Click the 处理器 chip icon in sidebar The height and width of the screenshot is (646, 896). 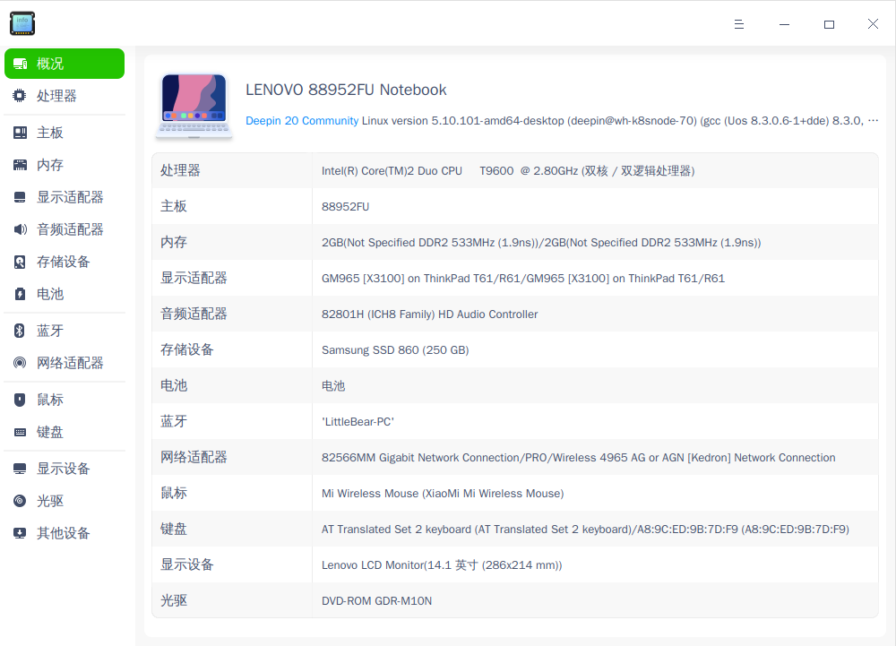click(20, 95)
